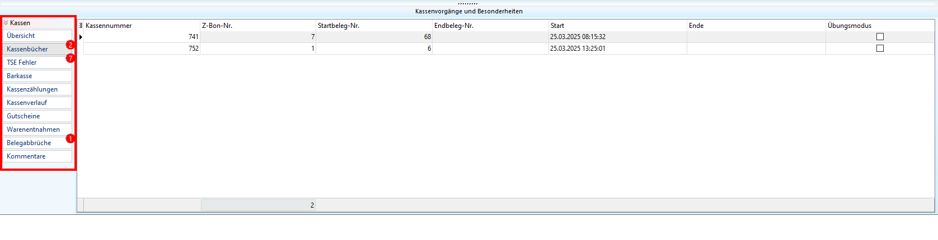Open Gutscheine entry
938x240 pixels.
pyautogui.click(x=37, y=116)
